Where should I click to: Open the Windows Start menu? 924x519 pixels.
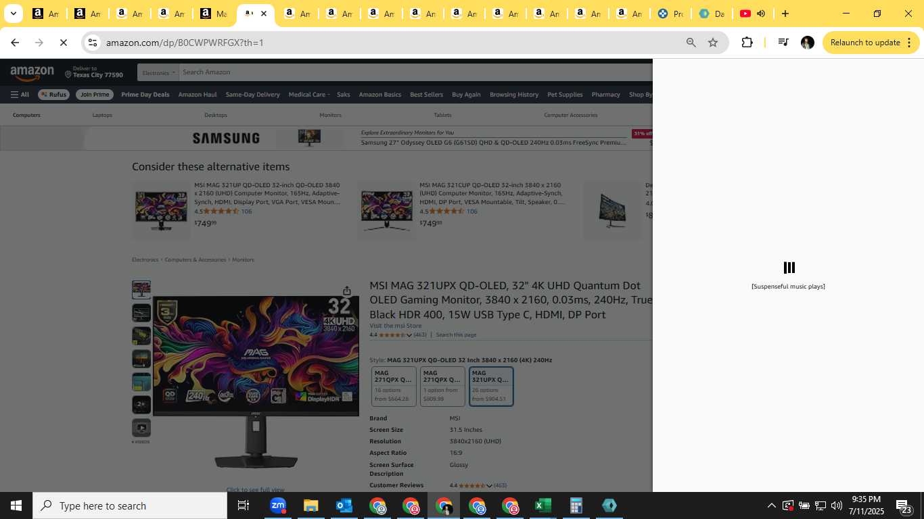pyautogui.click(x=16, y=505)
